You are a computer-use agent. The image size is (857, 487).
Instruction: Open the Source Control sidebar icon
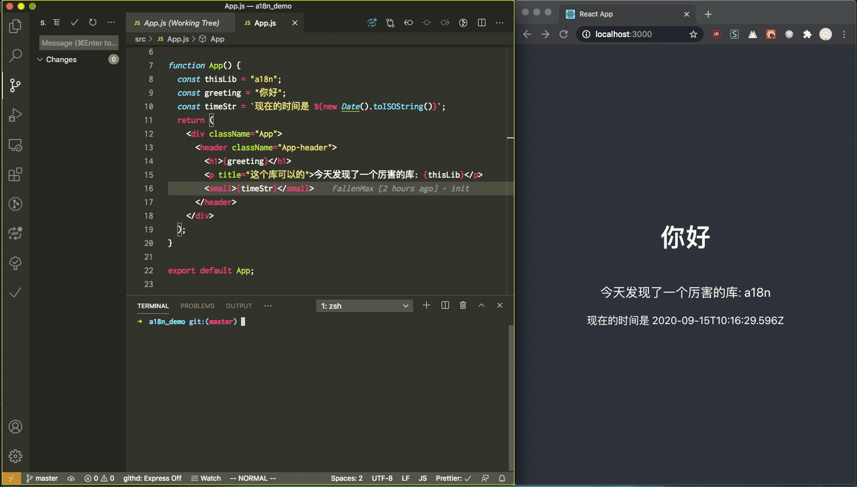click(15, 85)
